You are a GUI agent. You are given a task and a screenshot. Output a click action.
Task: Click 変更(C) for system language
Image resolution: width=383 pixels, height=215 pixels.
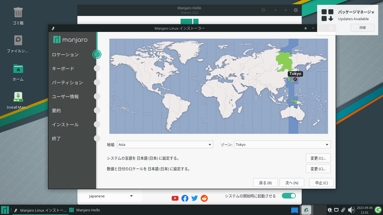[318, 158]
